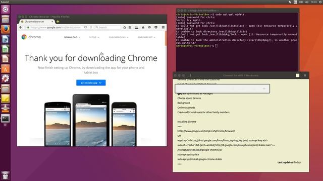Screen dimensions: 323x181
Task: Close the Chrome Browser tab
Action: click(x=52, y=22)
